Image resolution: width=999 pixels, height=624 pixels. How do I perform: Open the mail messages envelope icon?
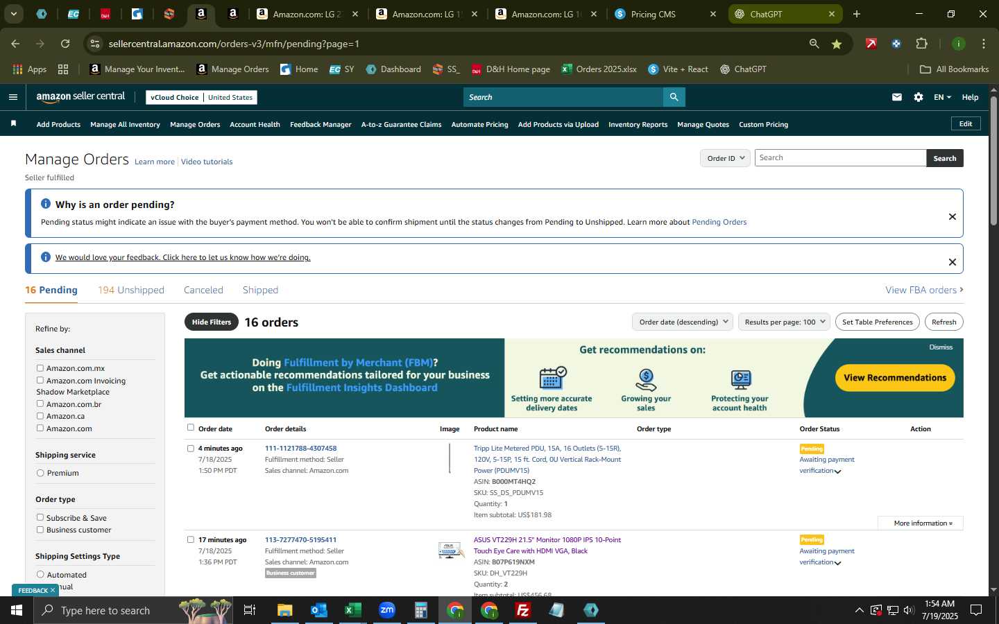pyautogui.click(x=897, y=97)
